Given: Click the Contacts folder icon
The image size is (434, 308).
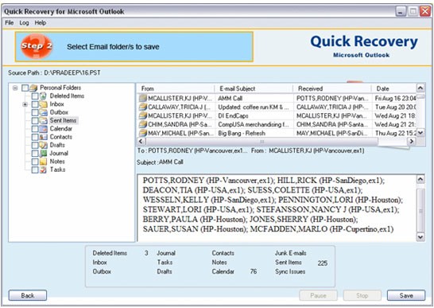Looking at the screenshot, I should tap(43, 137).
